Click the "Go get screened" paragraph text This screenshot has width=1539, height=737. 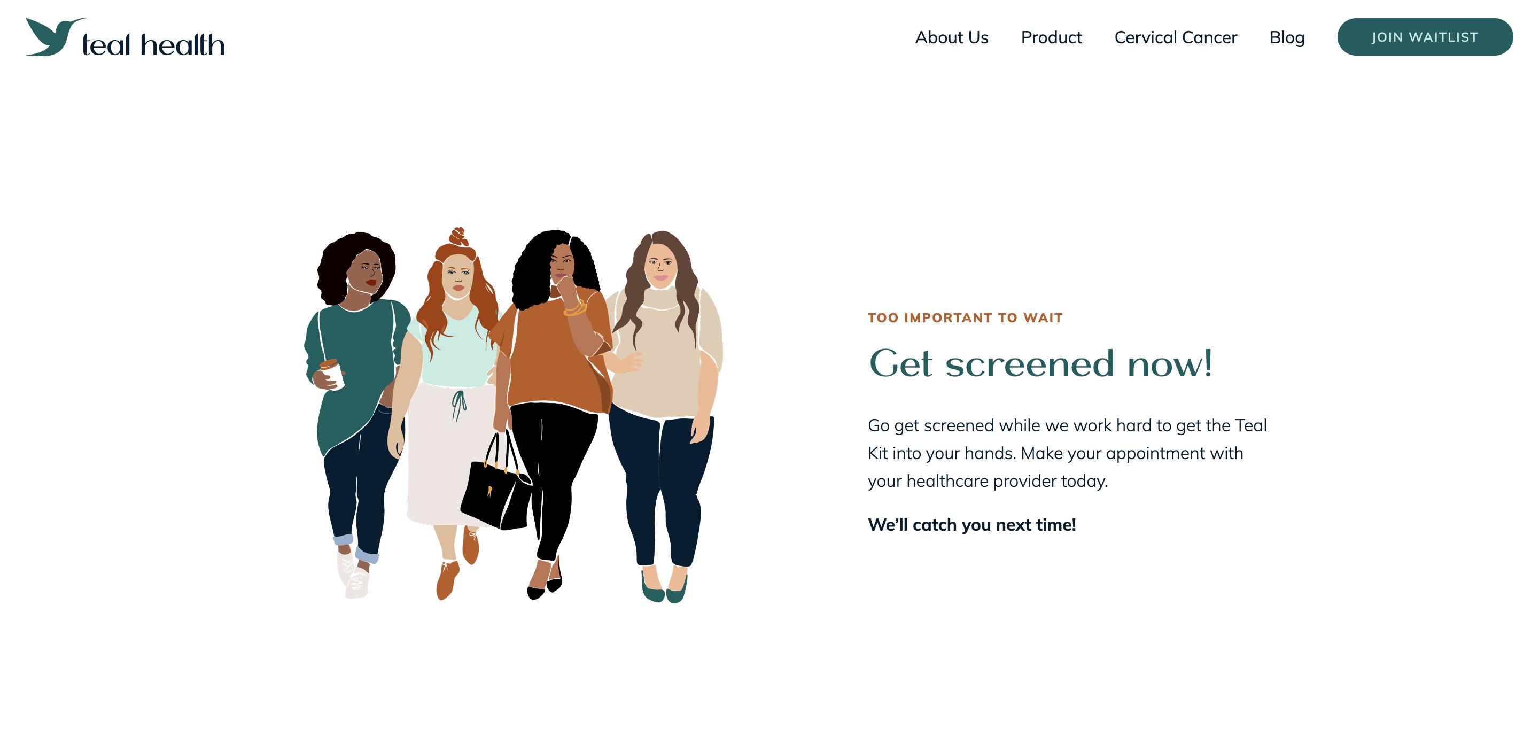click(1067, 453)
